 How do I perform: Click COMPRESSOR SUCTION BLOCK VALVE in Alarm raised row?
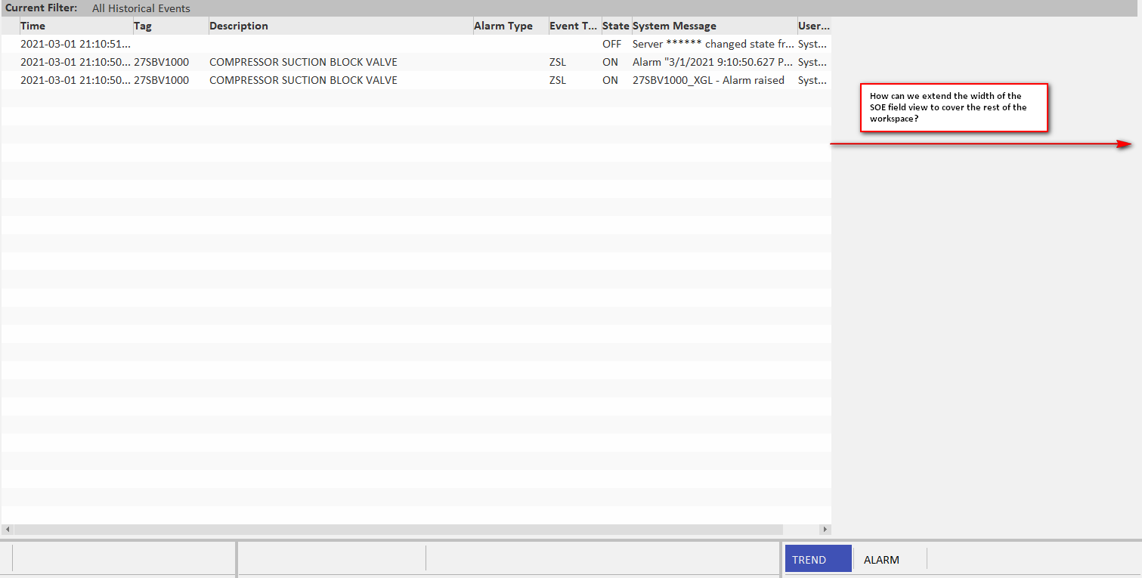[303, 80]
